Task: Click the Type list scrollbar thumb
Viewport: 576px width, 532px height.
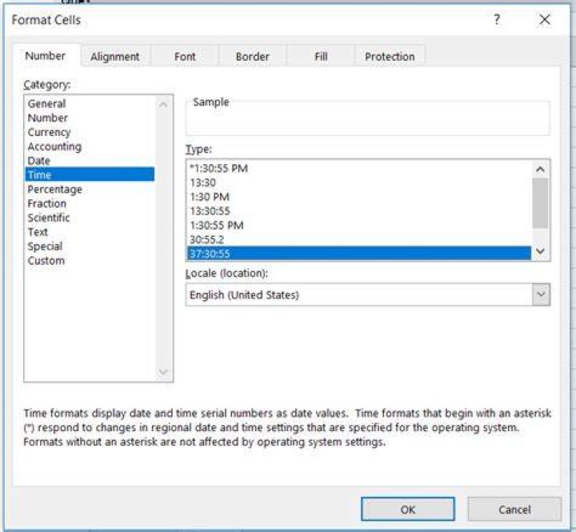Action: point(540,203)
